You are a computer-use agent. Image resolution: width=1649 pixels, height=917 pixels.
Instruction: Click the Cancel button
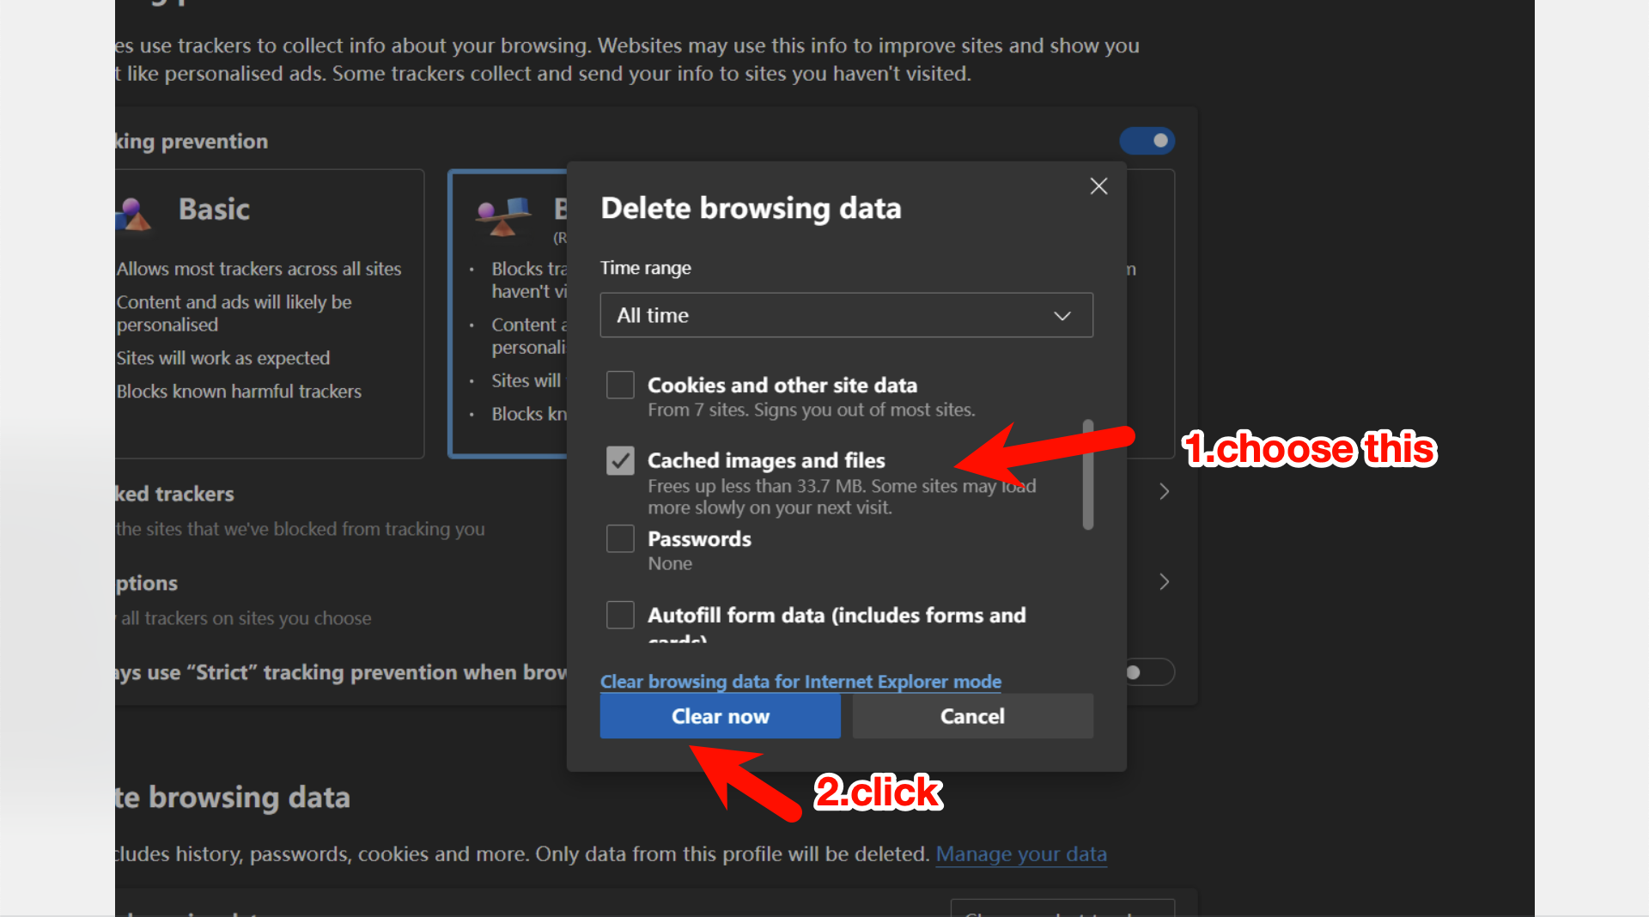tap(971, 716)
